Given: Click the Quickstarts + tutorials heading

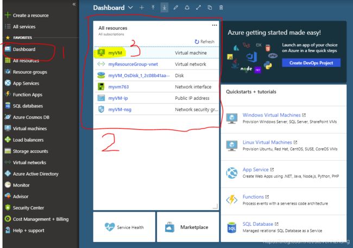Looking at the screenshot, I should [x=251, y=92].
